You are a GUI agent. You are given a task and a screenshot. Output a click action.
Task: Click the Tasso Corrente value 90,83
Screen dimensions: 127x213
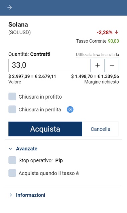(113, 41)
